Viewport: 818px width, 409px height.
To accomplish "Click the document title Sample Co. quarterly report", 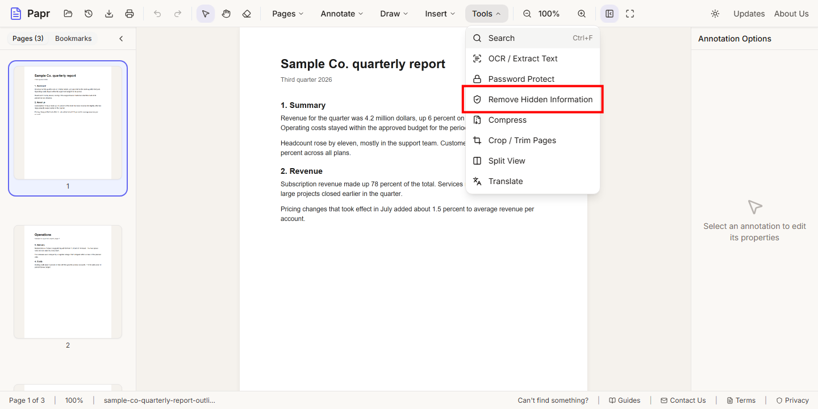I will (x=363, y=64).
